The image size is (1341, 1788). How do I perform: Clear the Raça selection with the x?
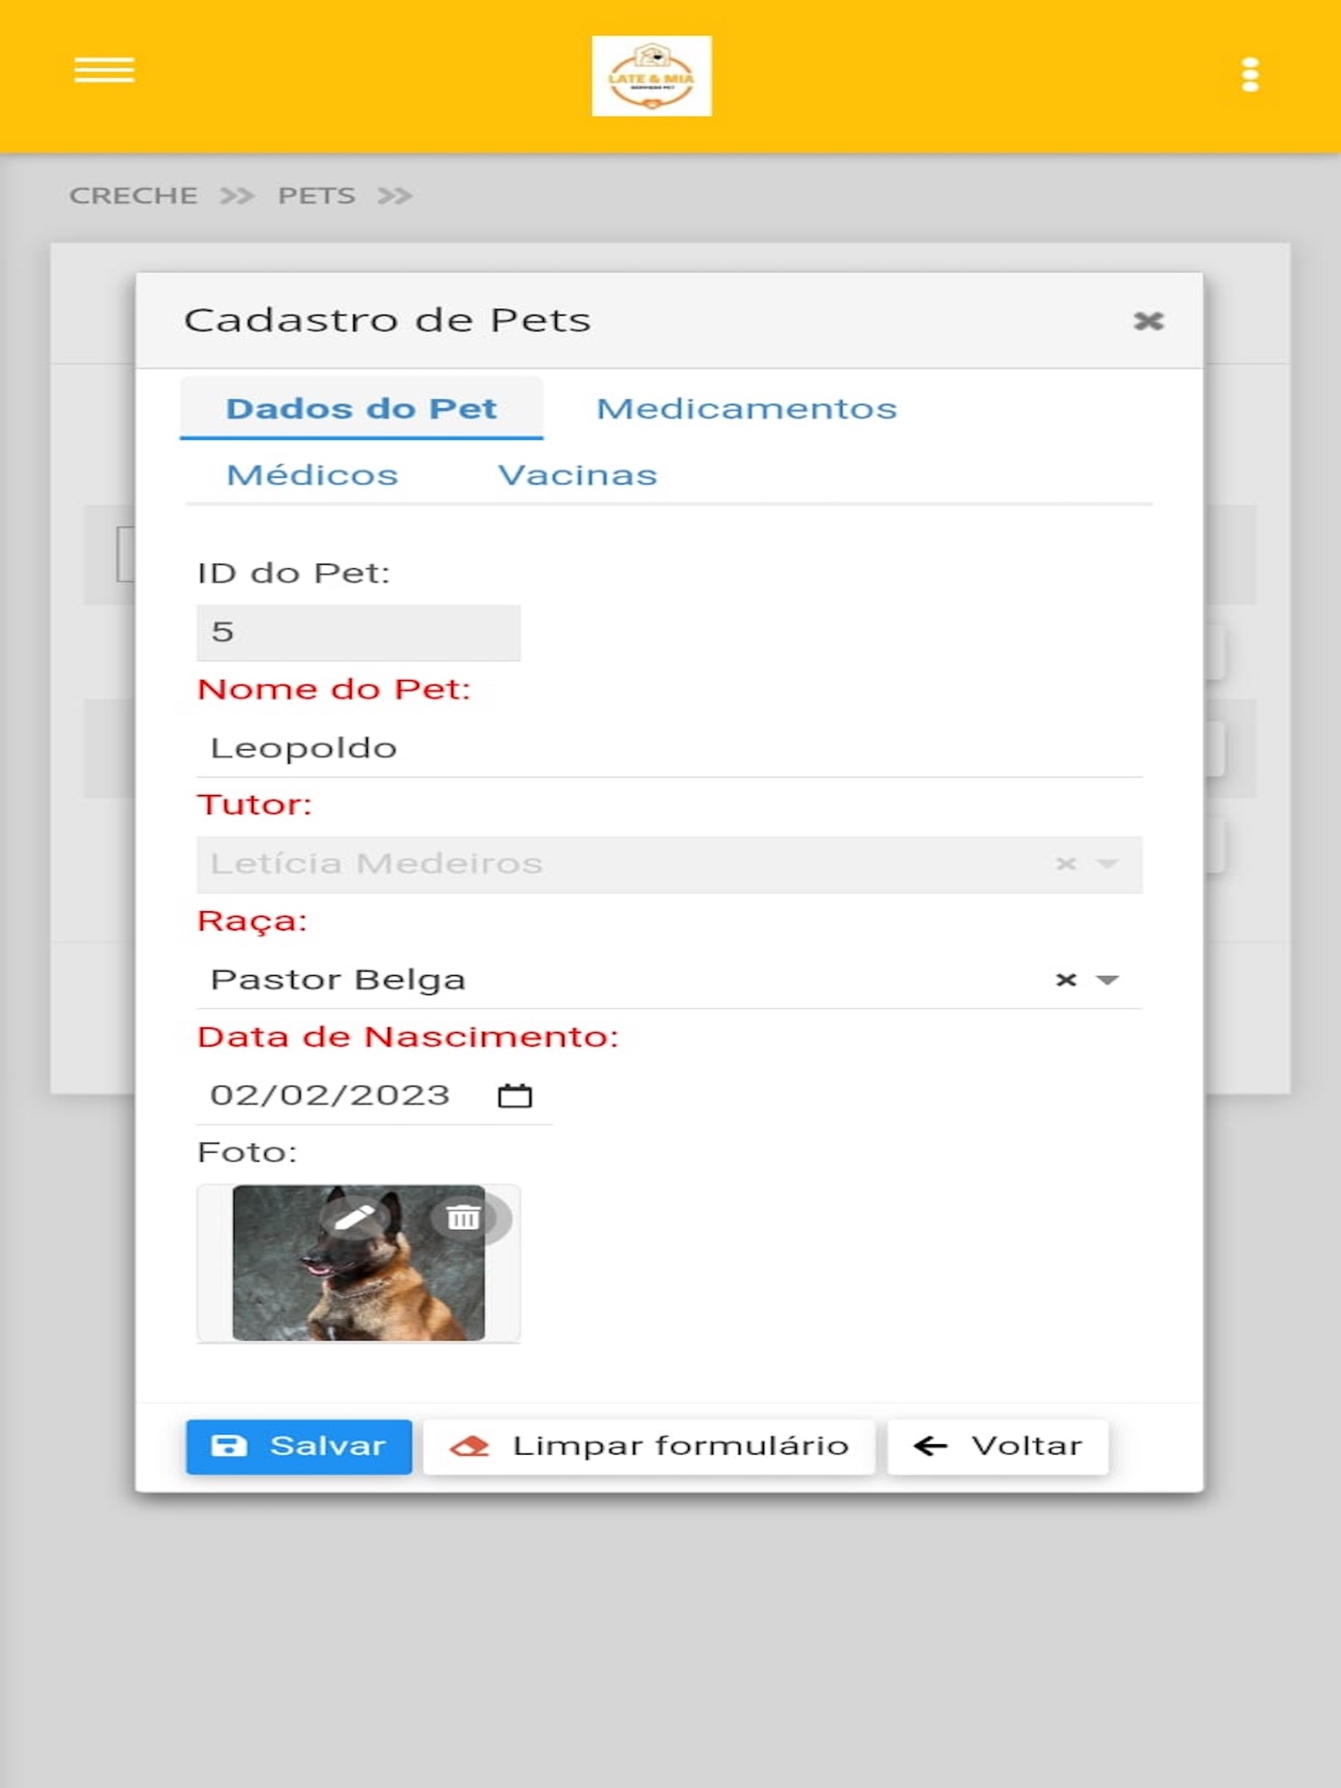tap(1066, 980)
